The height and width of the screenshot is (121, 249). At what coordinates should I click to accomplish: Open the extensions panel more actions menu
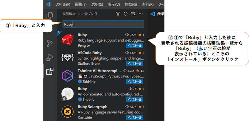[x=141, y=14]
